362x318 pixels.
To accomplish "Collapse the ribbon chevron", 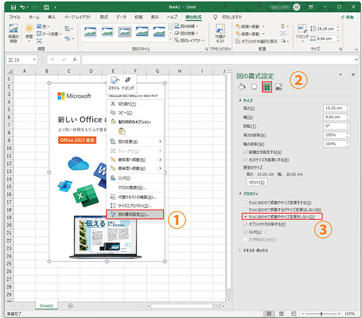I will [x=356, y=49].
